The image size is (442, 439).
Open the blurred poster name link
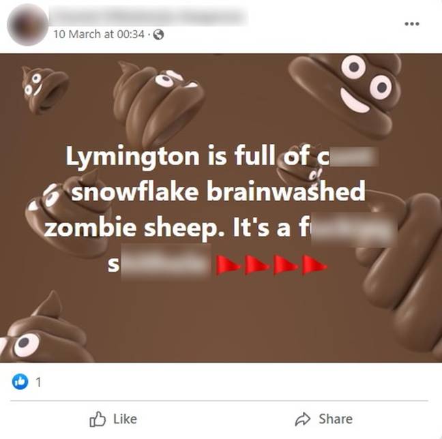point(149,16)
